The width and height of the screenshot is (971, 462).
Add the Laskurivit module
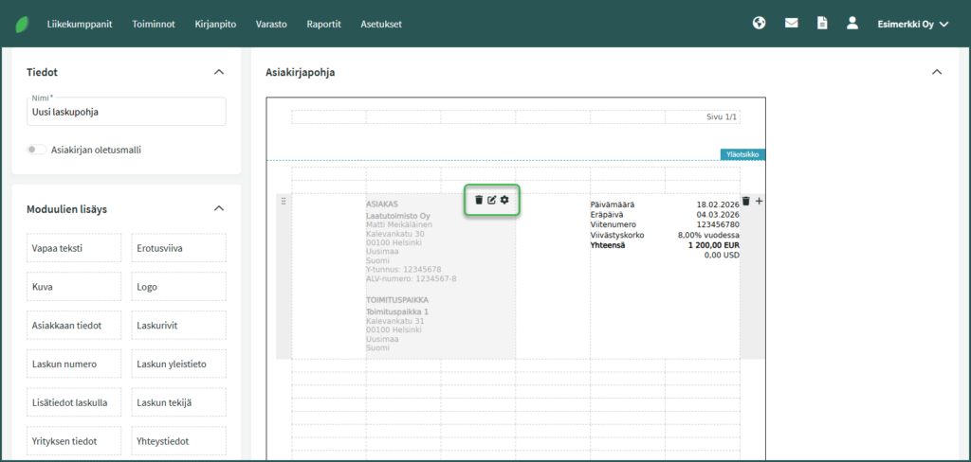click(x=177, y=326)
